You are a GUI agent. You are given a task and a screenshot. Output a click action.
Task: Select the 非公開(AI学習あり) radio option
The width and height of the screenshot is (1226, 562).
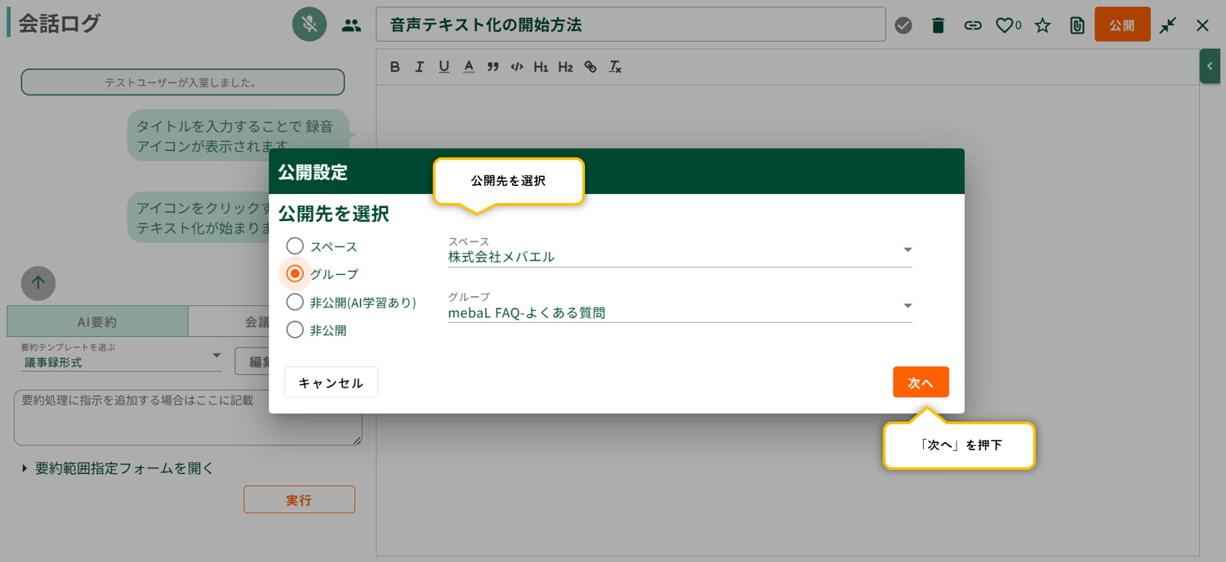click(x=295, y=303)
